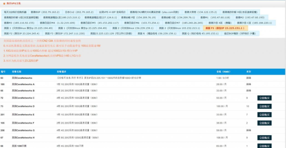Buy the 美国 10M不限 plan

point(264,146)
